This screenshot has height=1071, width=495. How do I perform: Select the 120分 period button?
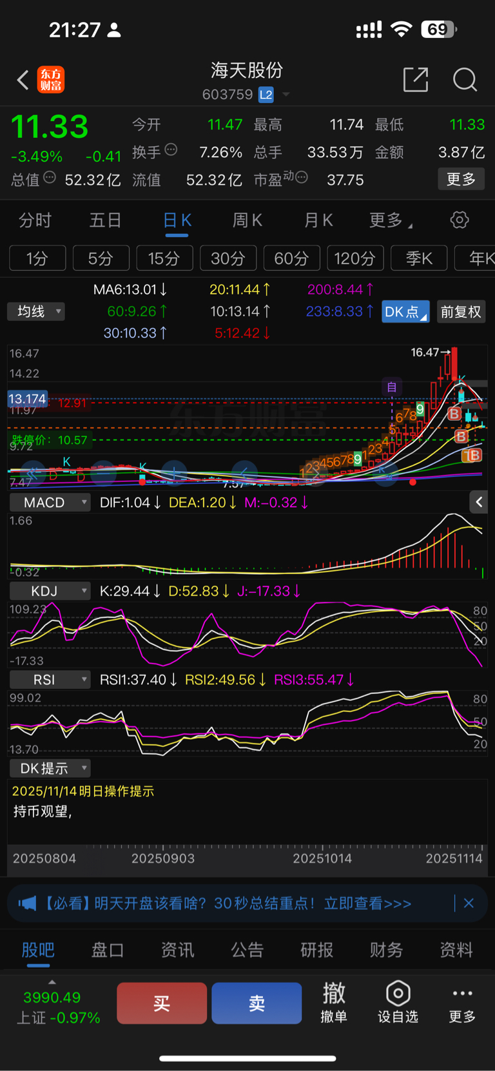coord(355,258)
